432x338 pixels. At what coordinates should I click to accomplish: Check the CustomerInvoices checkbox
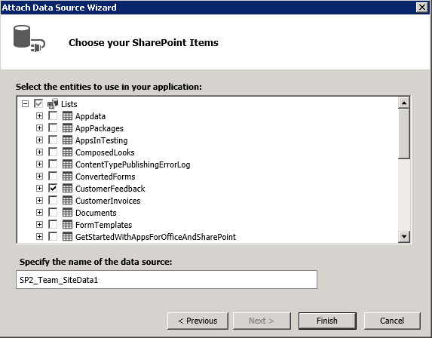53,201
